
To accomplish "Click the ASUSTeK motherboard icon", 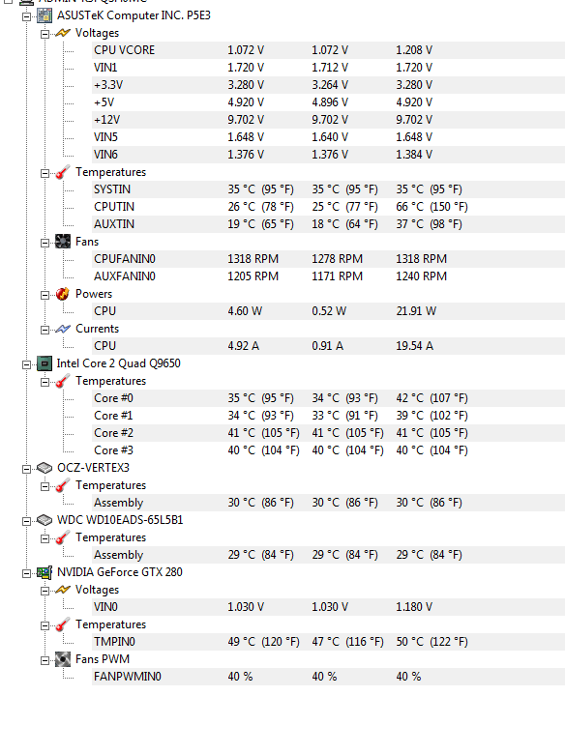I will tap(45, 15).
